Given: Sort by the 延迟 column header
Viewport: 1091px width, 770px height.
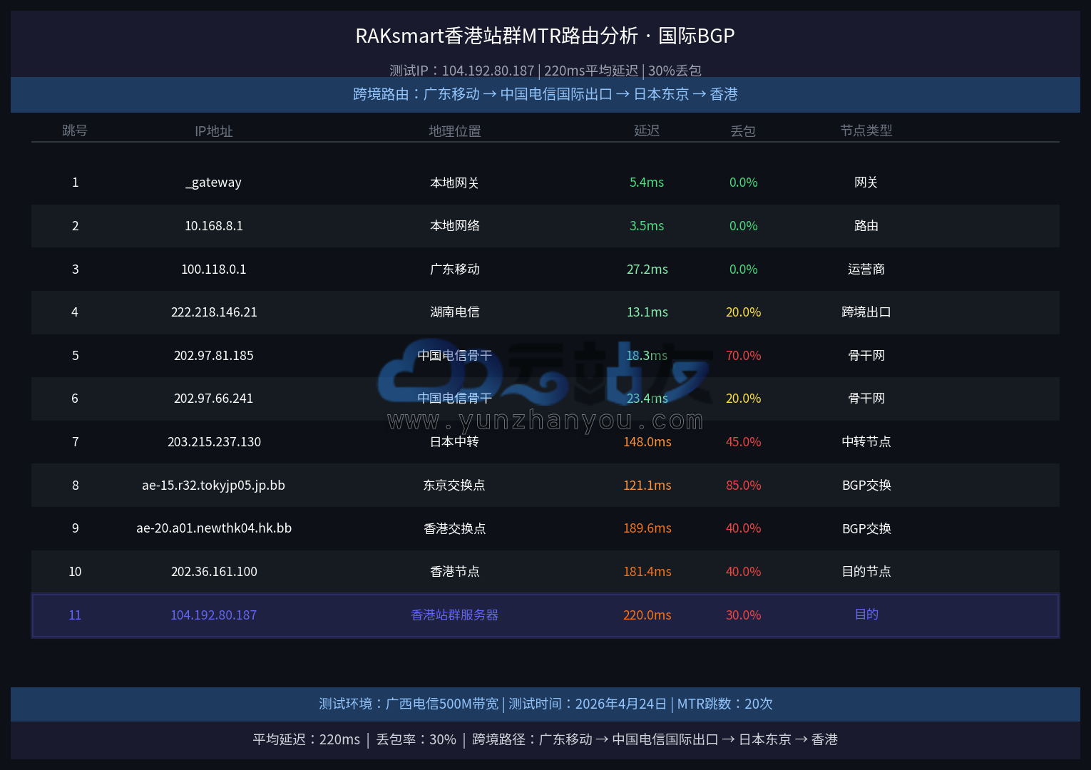Looking at the screenshot, I should coord(647,130).
